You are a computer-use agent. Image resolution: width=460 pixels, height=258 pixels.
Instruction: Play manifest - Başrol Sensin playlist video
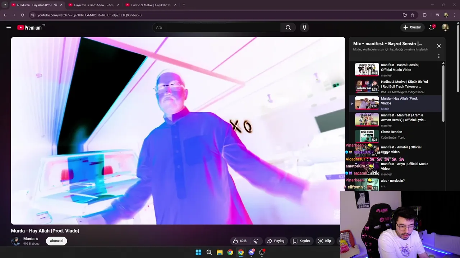[x=396, y=70]
